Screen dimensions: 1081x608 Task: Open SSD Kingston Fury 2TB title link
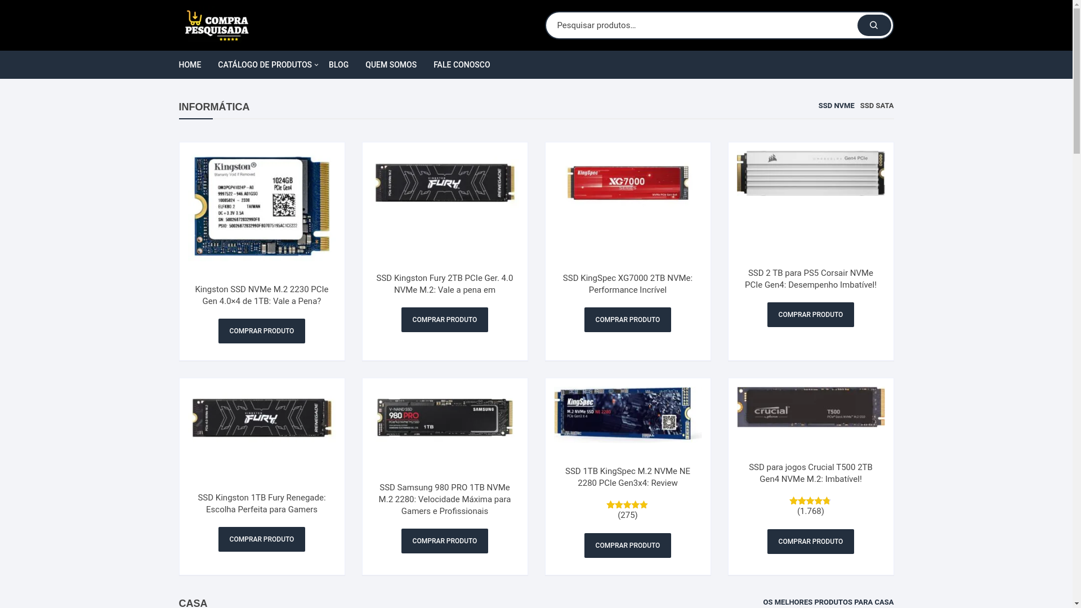[445, 284]
